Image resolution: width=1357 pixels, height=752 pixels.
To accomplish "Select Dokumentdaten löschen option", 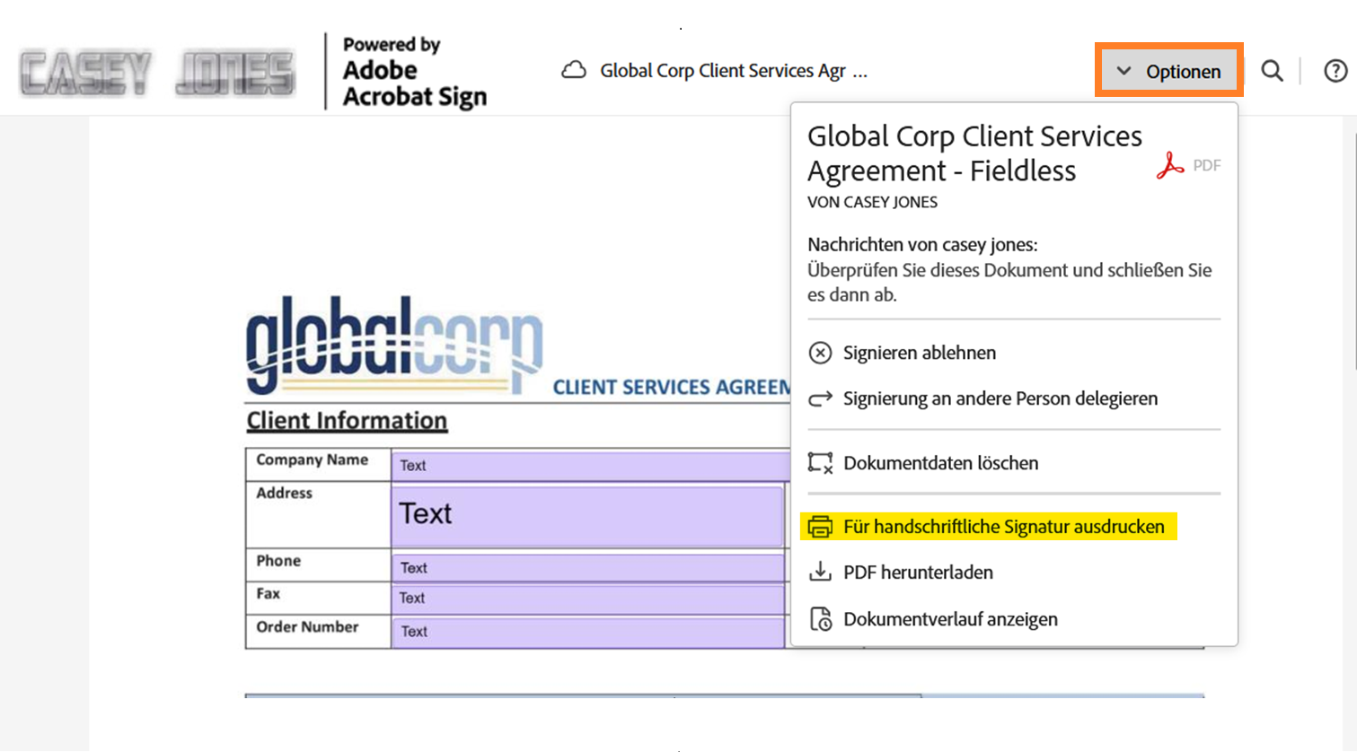I will 940,463.
